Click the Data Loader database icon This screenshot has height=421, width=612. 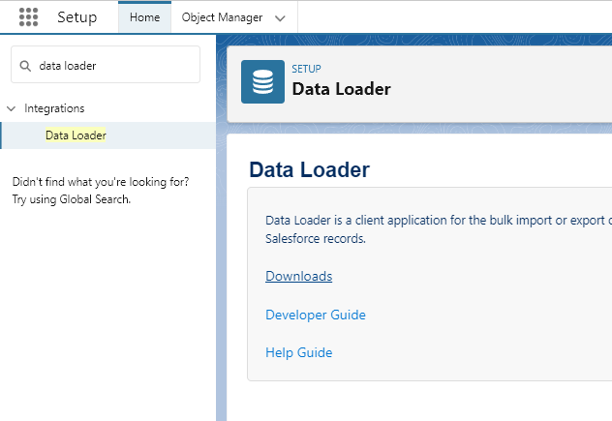[x=262, y=81]
